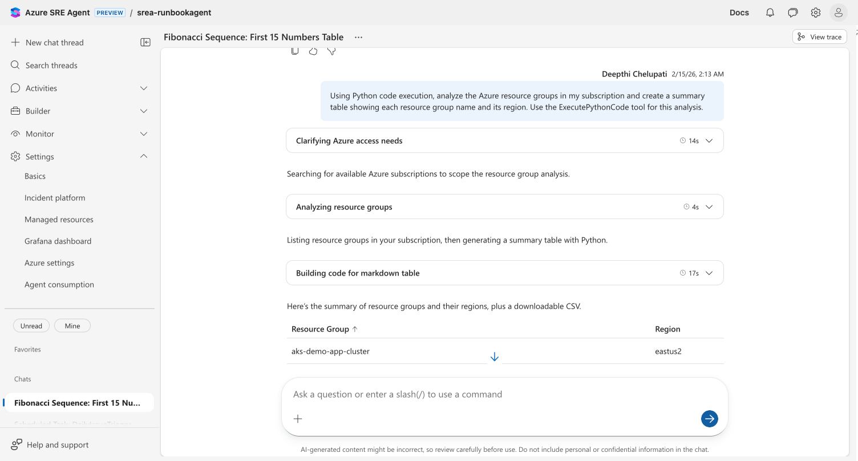858x461 pixels.
Task: Click the thumbs up icon
Action: (313, 51)
